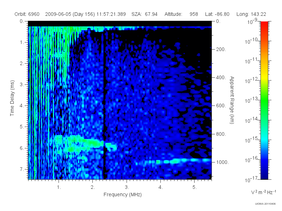Click the time delay tick '6.'
The image size is (282, 211).
[x=22, y=148]
